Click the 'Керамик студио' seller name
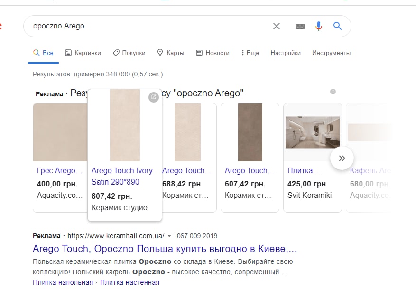416x289 pixels. (x=120, y=208)
